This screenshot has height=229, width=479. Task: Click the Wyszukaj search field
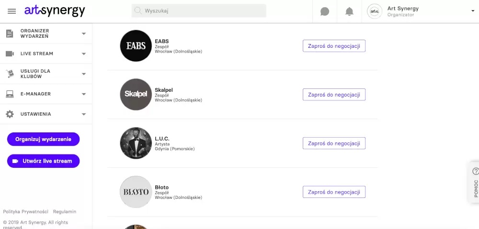tap(199, 11)
